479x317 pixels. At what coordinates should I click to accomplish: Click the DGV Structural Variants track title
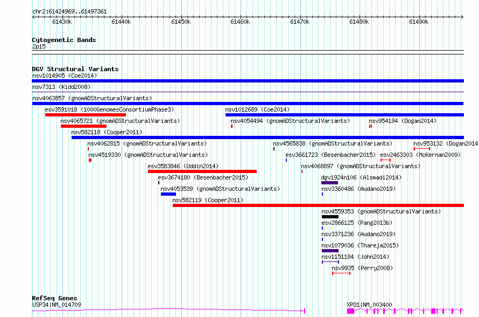(x=75, y=69)
